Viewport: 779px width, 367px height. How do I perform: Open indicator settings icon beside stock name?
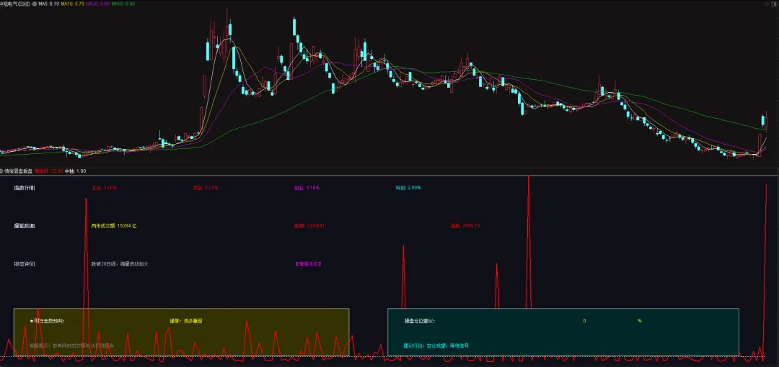[x=35, y=4]
